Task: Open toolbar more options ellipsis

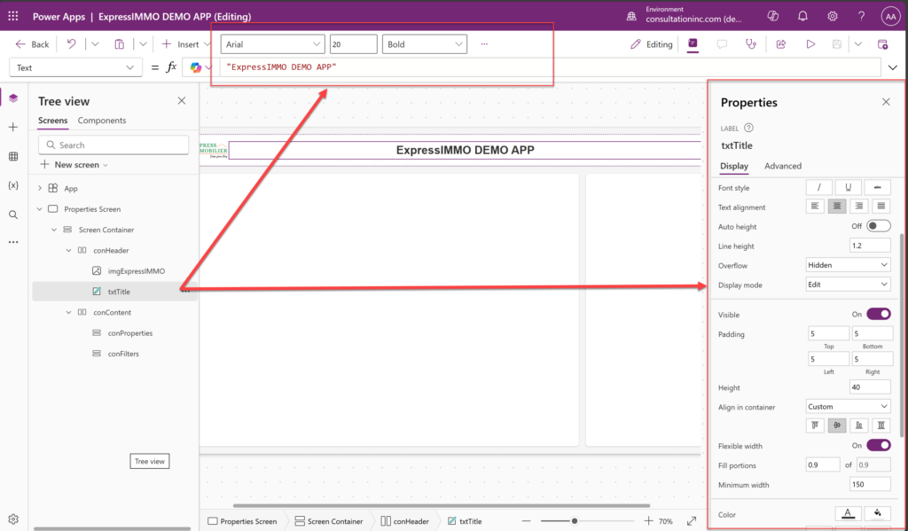Action: [484, 44]
